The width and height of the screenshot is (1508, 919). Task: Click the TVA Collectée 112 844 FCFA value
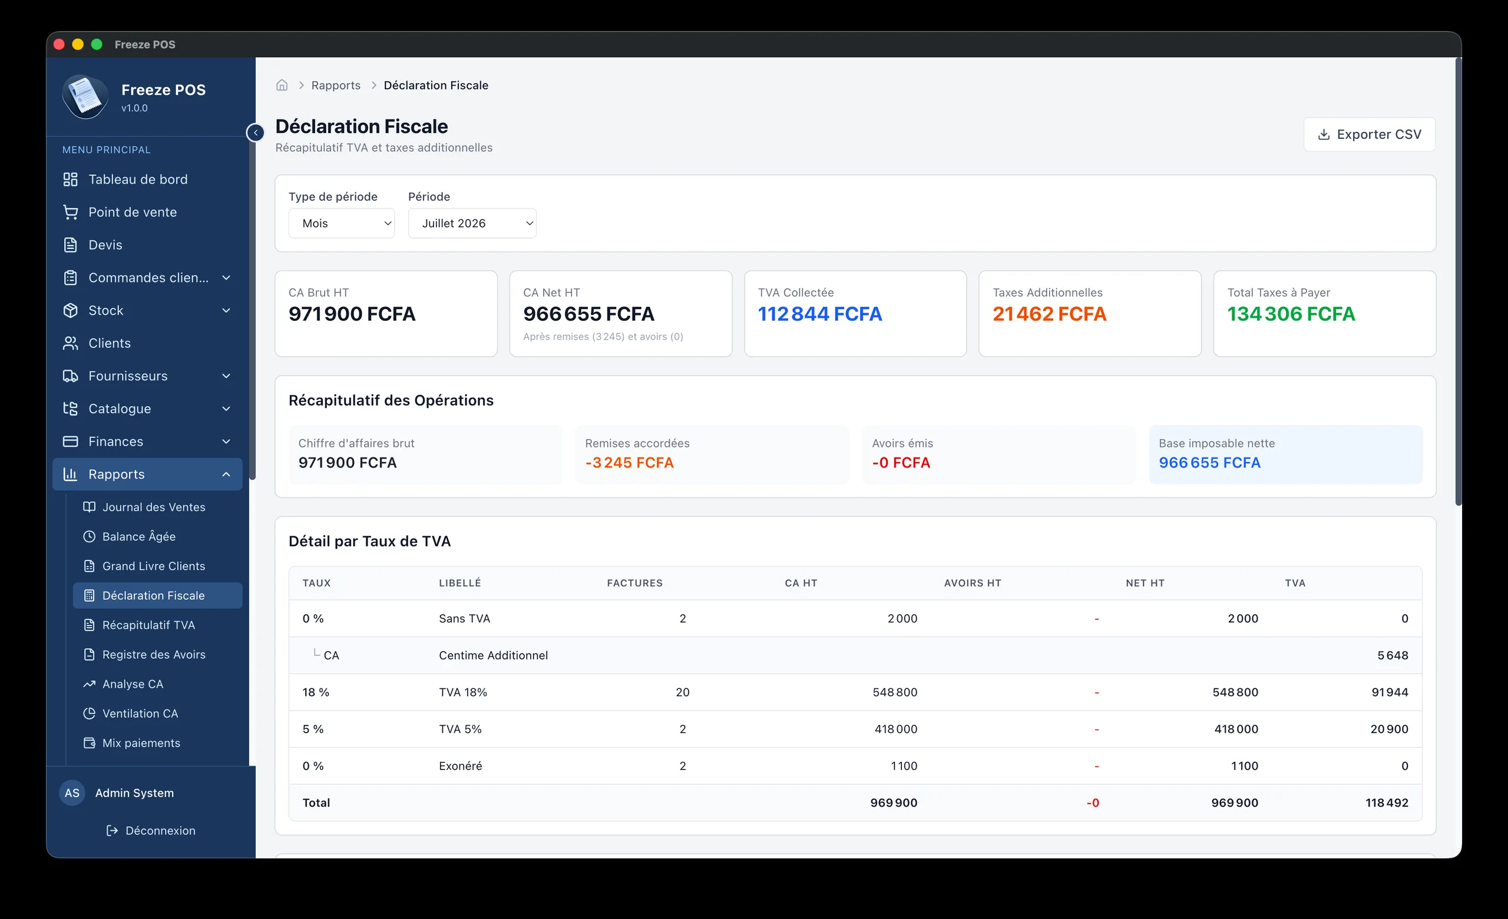coord(819,314)
